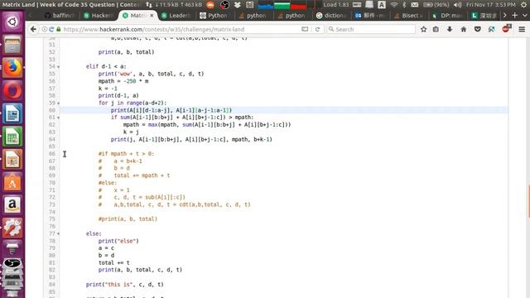
Task: Click line 'total += t'
Action: 114,262
